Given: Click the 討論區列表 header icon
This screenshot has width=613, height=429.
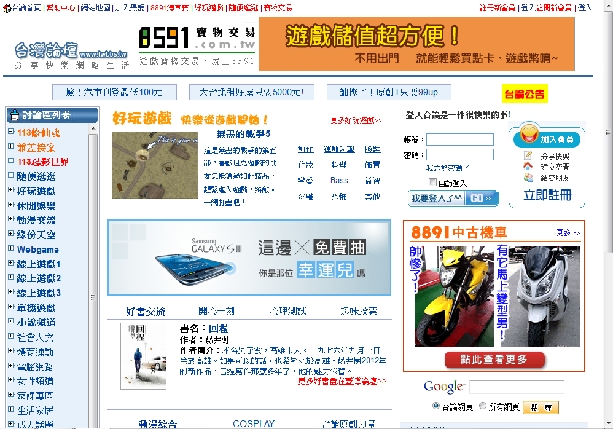Looking at the screenshot, I should (15, 115).
